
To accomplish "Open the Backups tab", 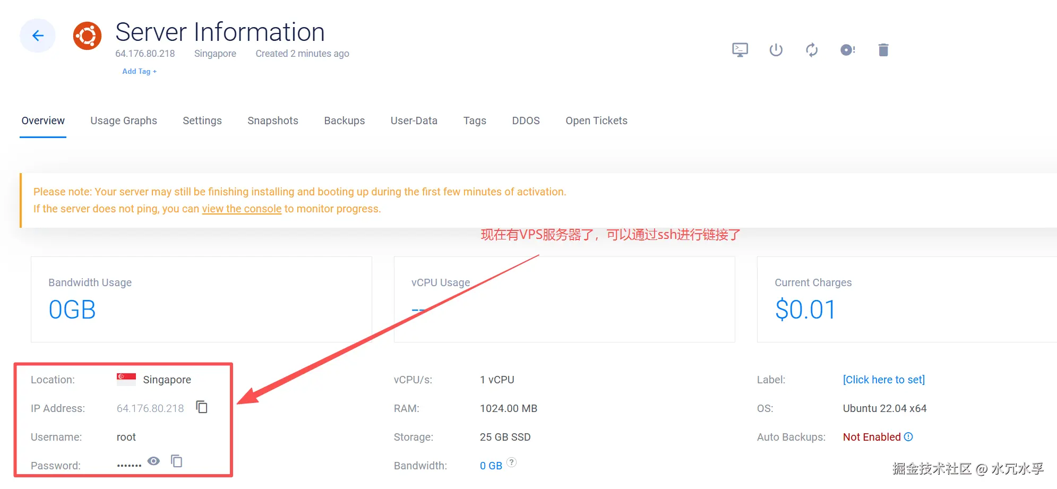I will pyautogui.click(x=345, y=121).
